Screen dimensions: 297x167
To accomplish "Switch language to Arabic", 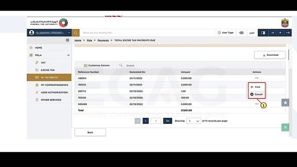I will 252,33.
